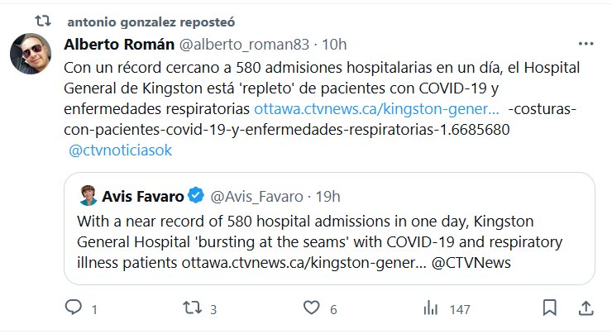Like the tweet with heart icon
The image size is (612, 334).
(311, 308)
